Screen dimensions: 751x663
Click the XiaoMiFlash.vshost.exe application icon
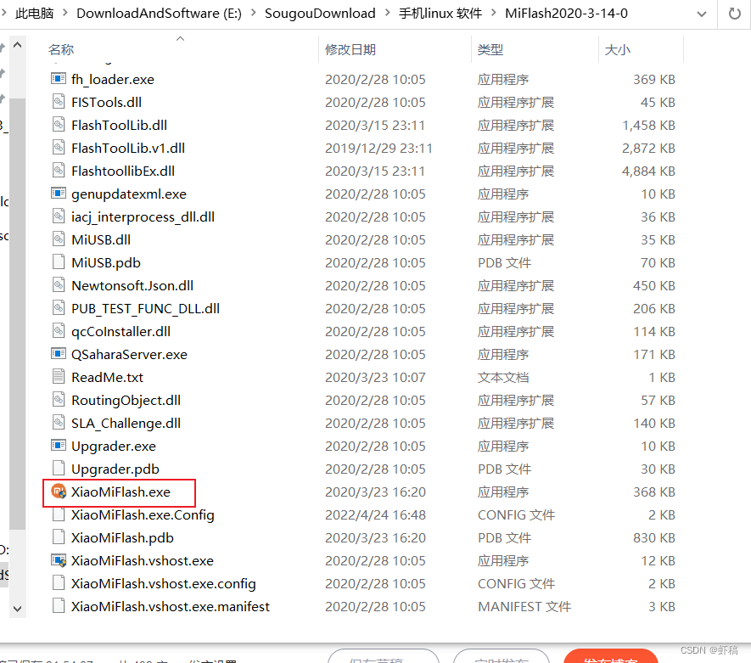59,560
